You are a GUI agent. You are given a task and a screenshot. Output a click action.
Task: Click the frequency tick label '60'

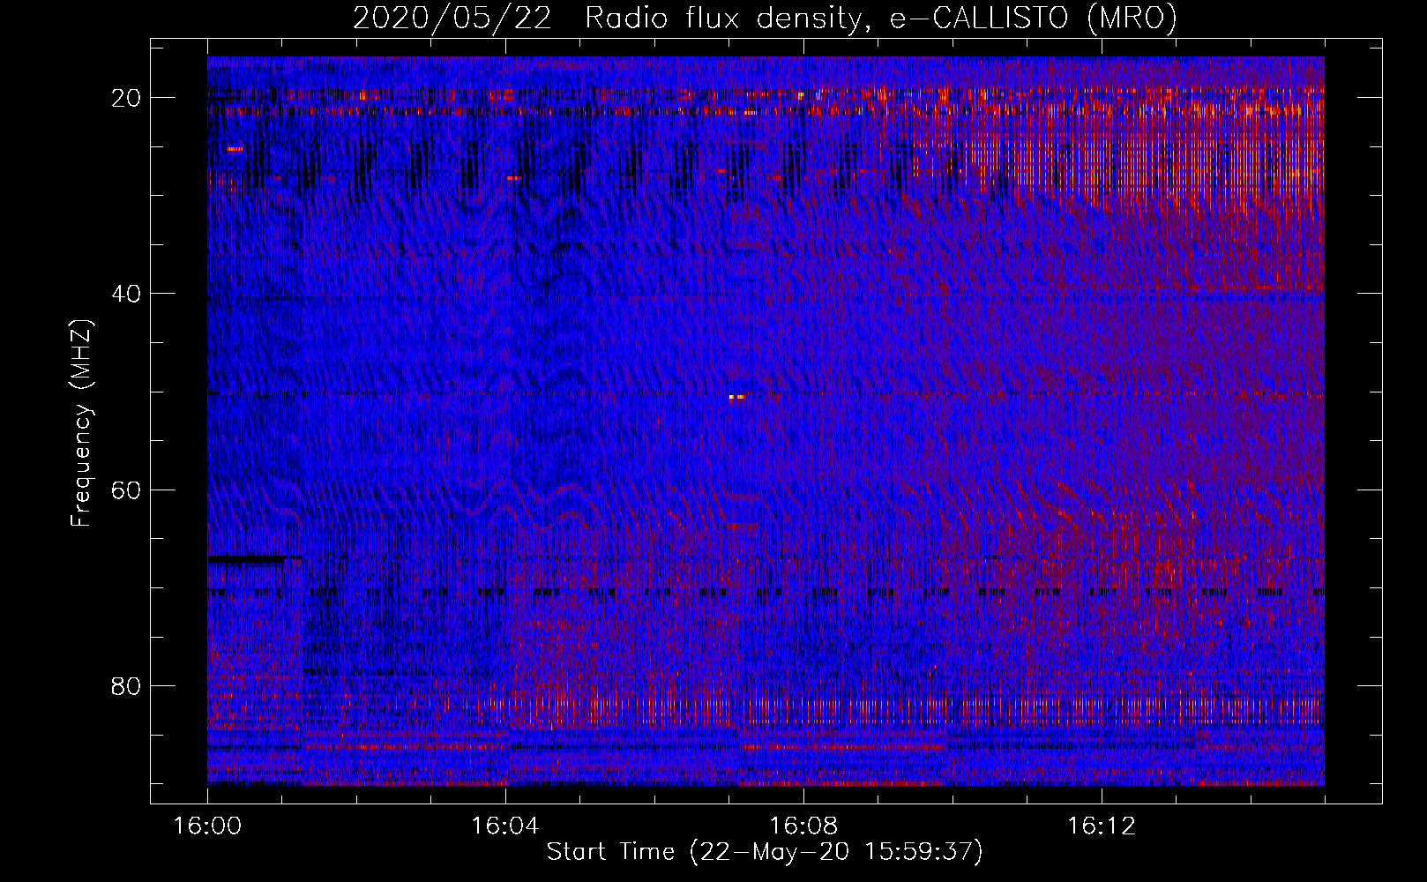127,490
